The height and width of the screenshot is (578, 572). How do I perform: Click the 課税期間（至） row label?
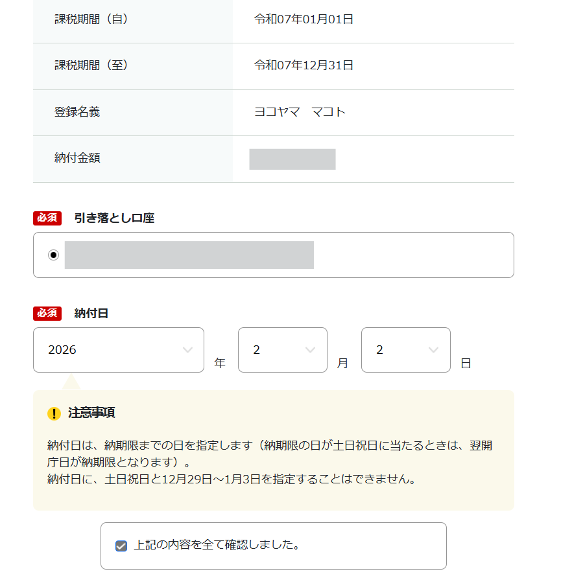[91, 65]
